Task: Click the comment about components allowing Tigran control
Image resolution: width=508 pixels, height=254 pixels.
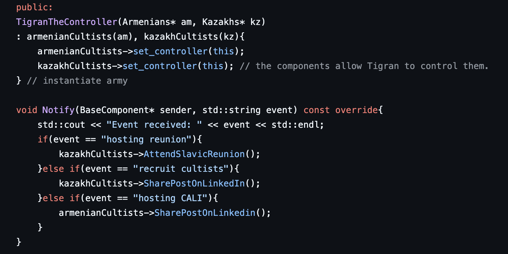Action: 364,66
